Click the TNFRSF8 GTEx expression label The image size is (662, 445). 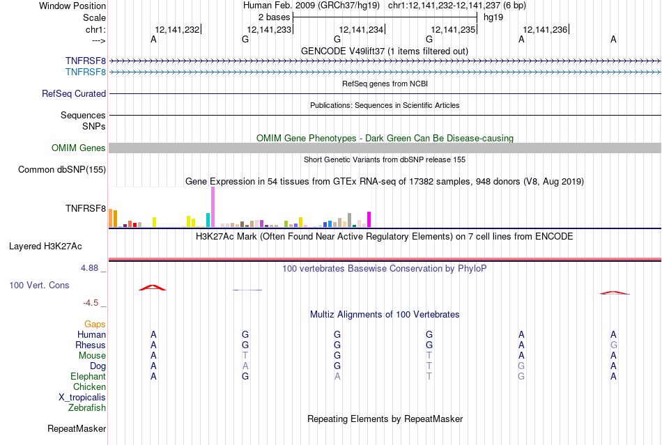(x=85, y=208)
